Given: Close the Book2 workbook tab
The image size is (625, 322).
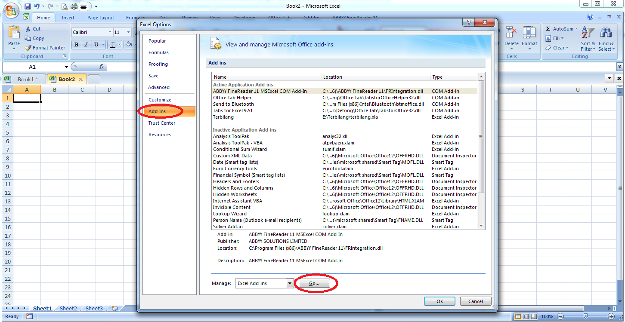Looking at the screenshot, I should [80, 79].
